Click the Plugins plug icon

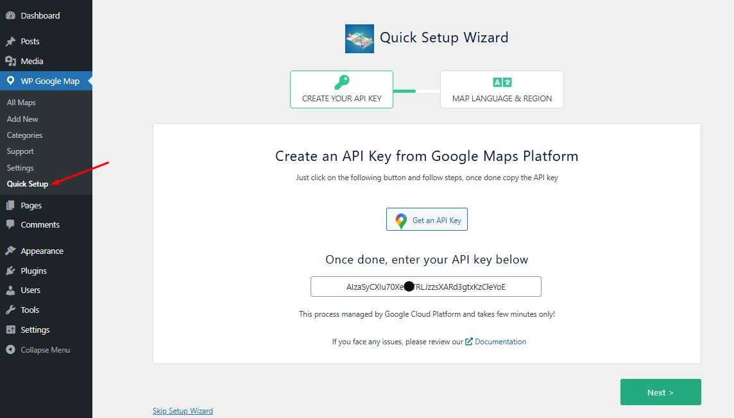tap(10, 271)
